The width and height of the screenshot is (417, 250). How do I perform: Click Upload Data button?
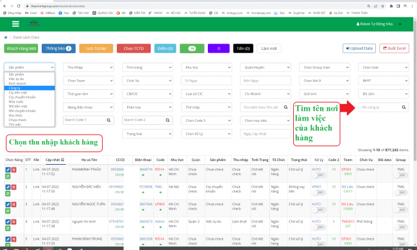(359, 48)
